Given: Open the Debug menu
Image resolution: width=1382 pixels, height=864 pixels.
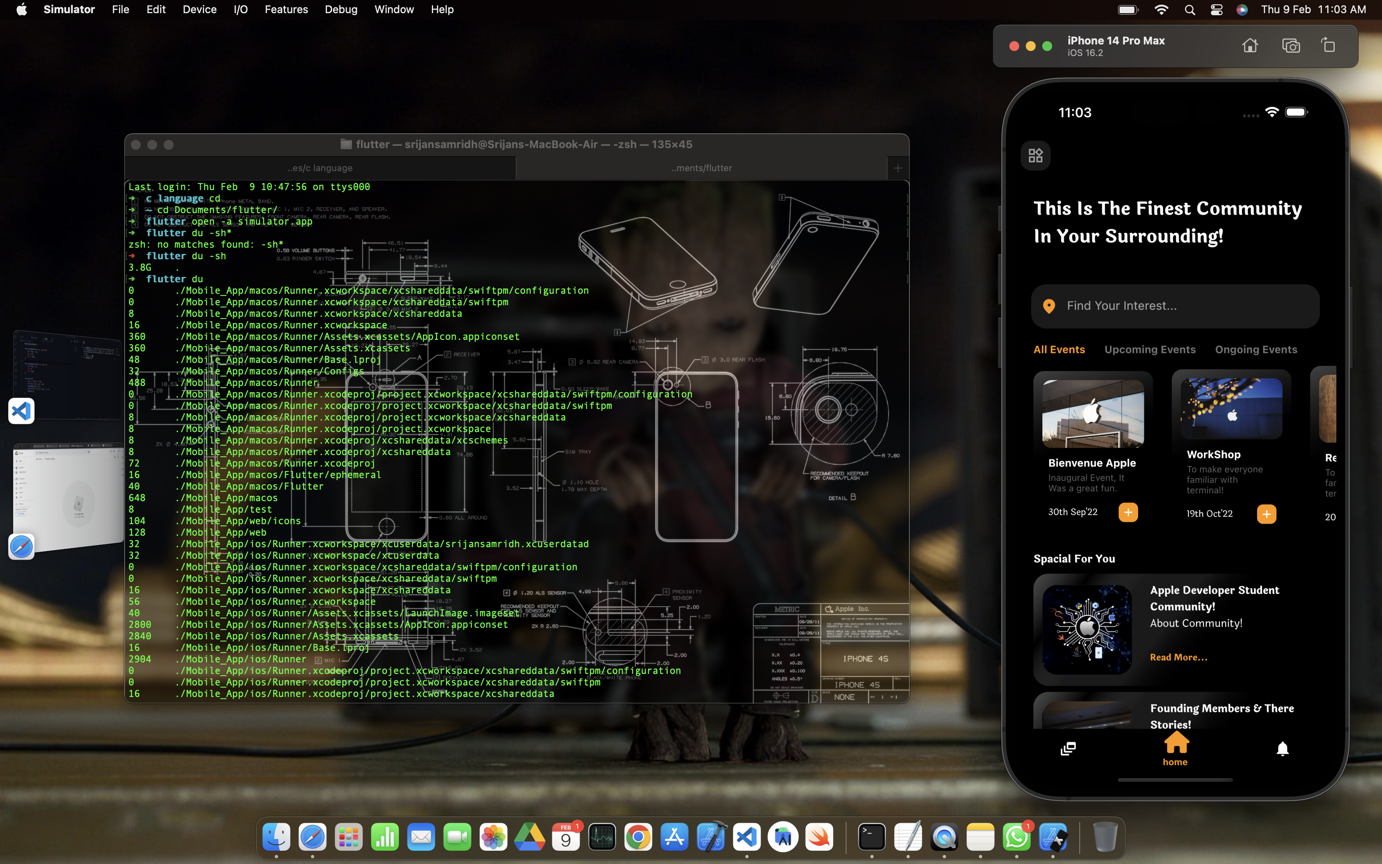Looking at the screenshot, I should point(341,10).
